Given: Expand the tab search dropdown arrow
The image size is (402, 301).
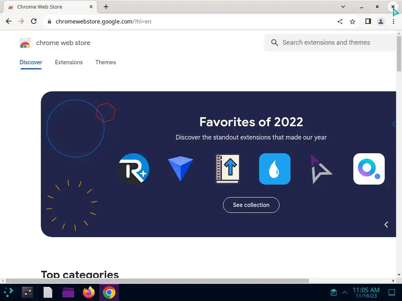Looking at the screenshot, I should pos(343,7).
